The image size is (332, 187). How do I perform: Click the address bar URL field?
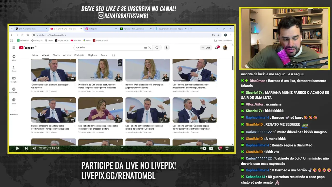tap(122, 35)
